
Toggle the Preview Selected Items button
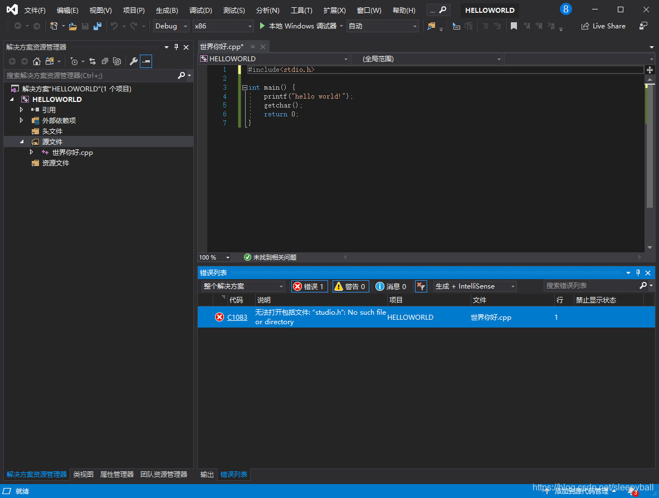pos(146,61)
